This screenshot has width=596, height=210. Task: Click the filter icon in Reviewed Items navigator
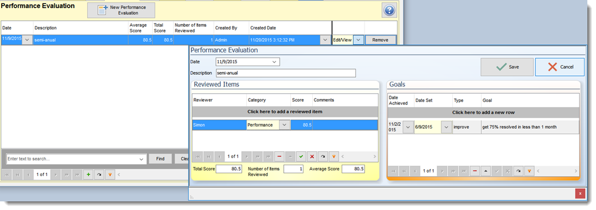[x=333, y=156]
